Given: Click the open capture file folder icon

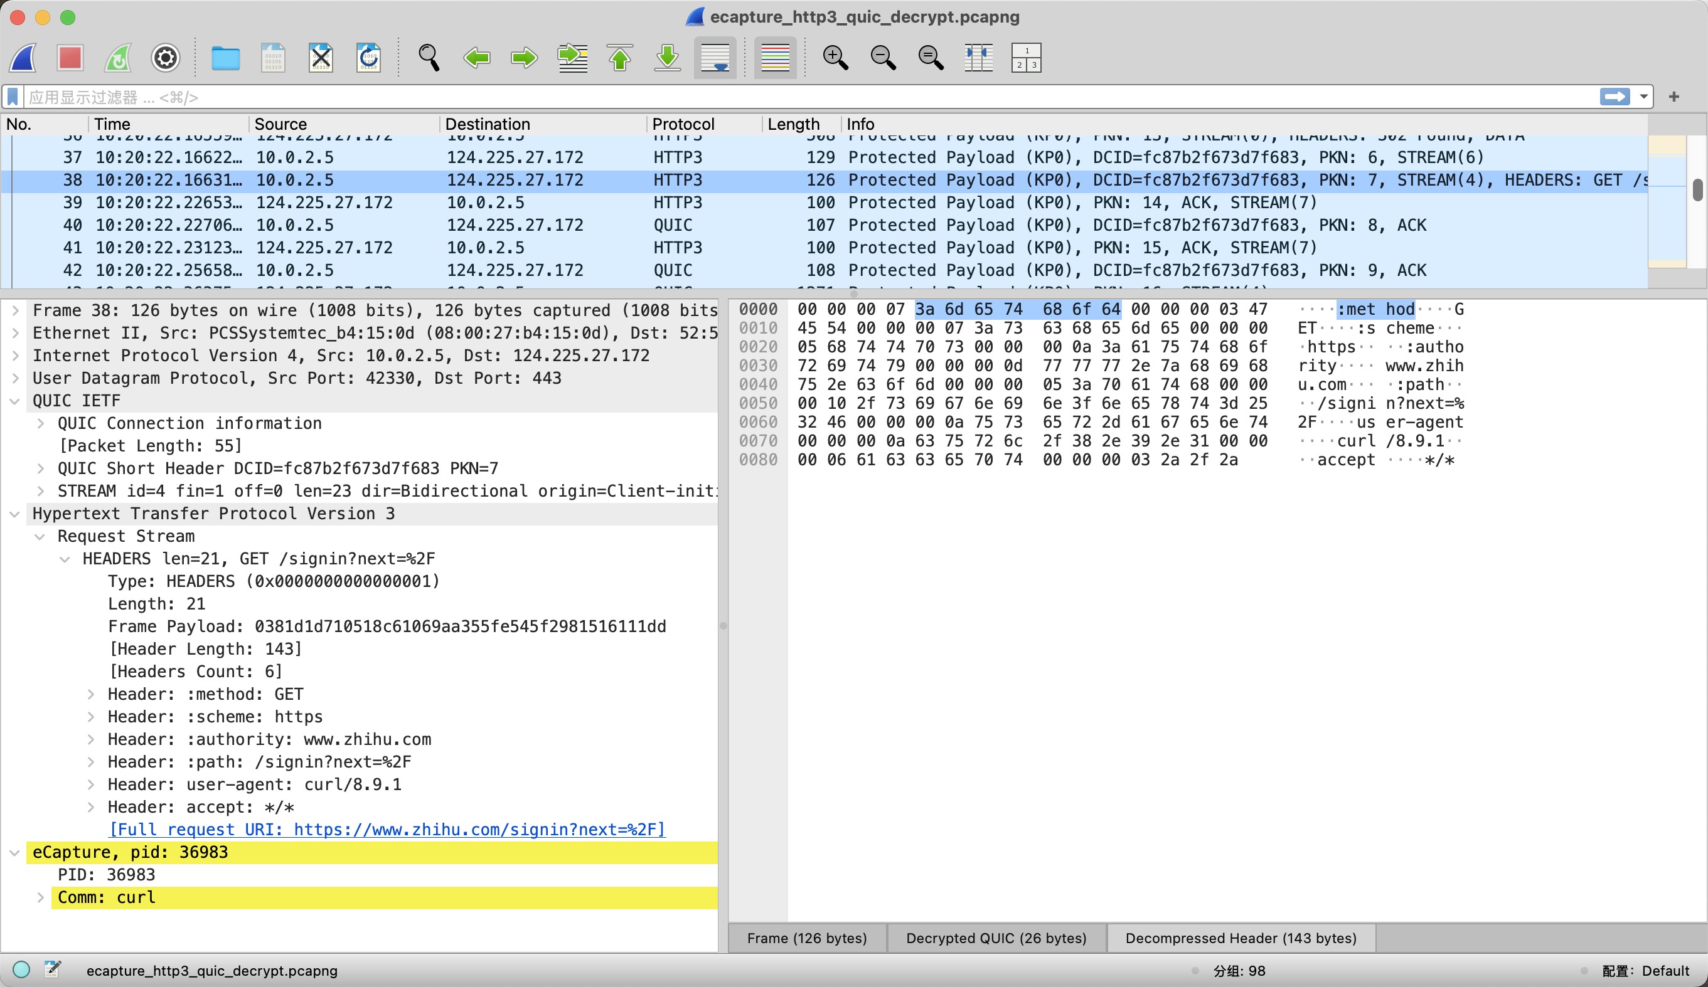Looking at the screenshot, I should (x=225, y=58).
